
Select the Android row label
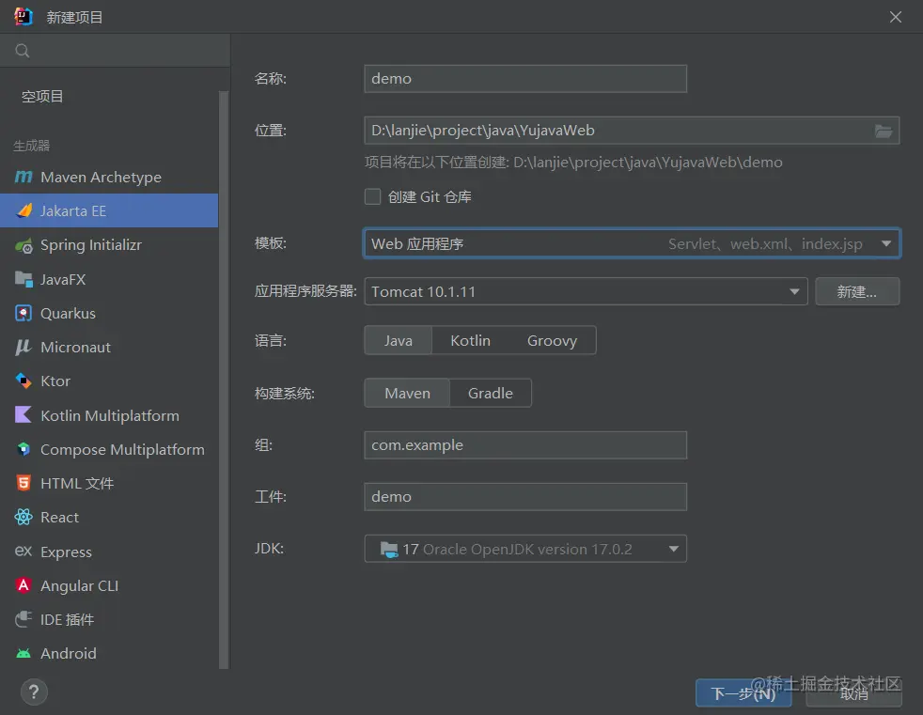(x=69, y=653)
